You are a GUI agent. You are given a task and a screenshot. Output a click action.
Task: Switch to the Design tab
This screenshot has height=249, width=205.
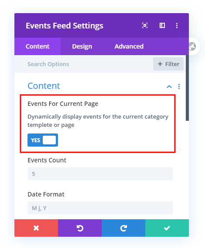pos(82,46)
